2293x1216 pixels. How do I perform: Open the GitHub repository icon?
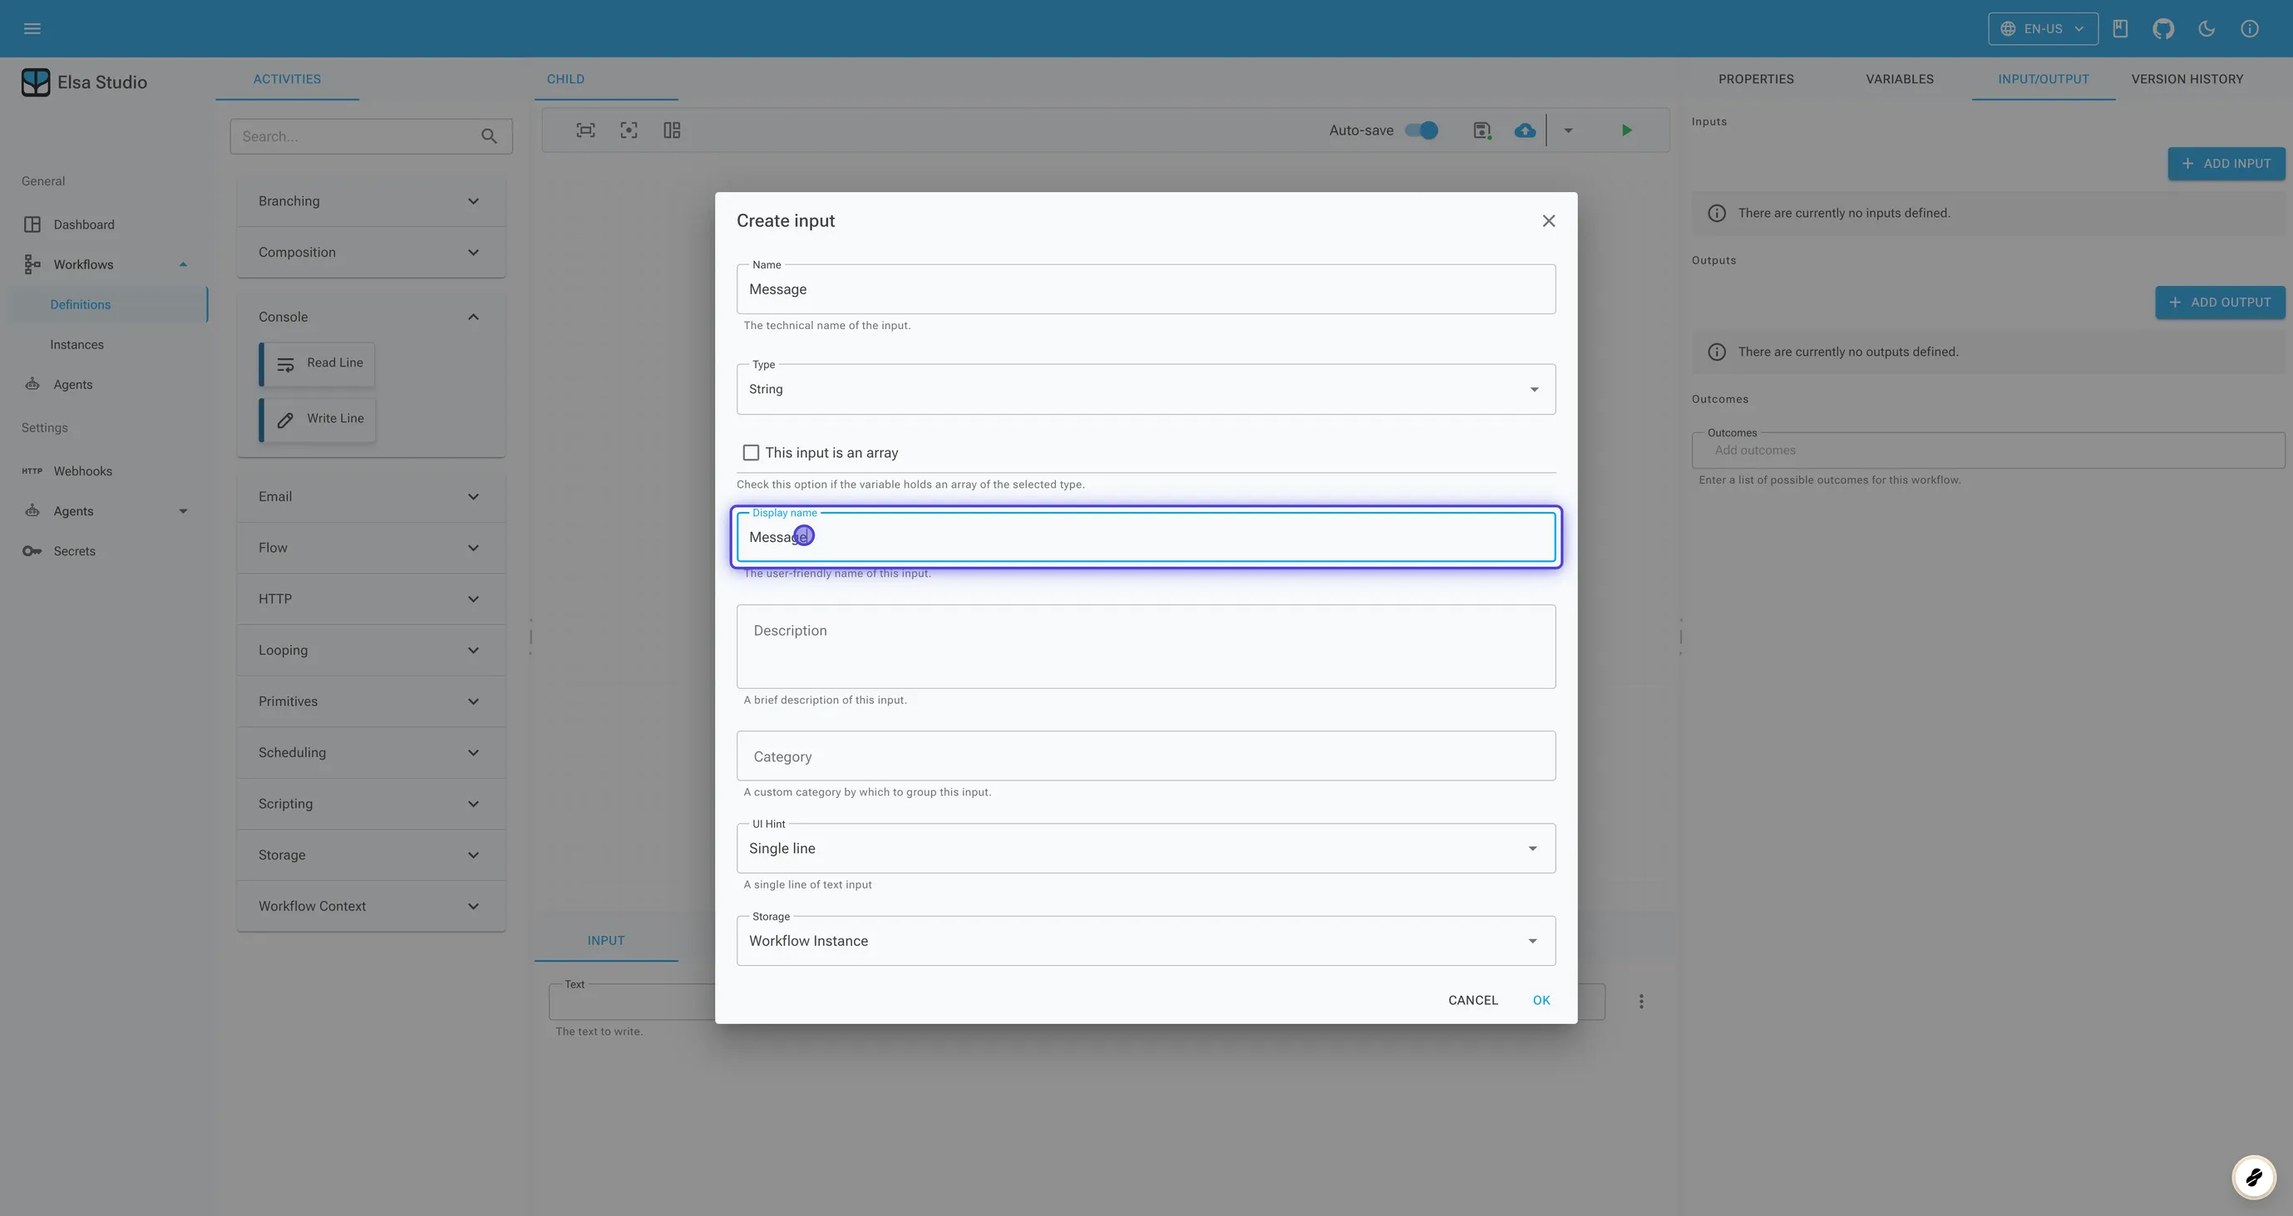click(2163, 28)
